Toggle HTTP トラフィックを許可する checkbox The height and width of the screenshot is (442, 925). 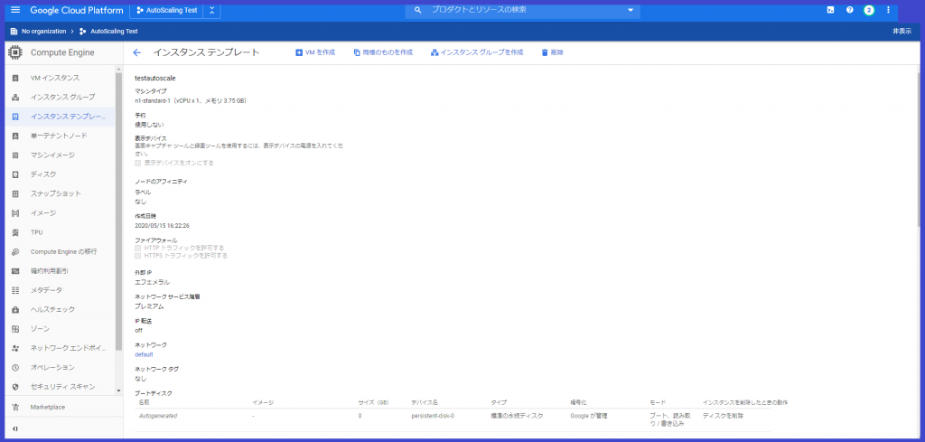coord(138,248)
